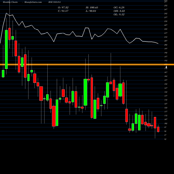The width and height of the screenshot is (174, 174).
Task: Click the 'Monthly Charts' title text
Action: 10,2
